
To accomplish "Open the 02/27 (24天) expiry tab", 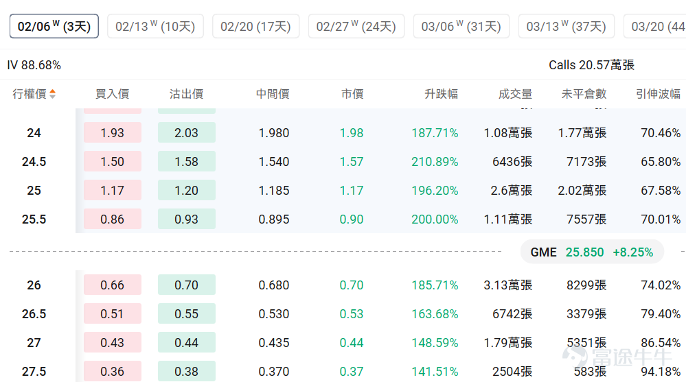I will [356, 26].
